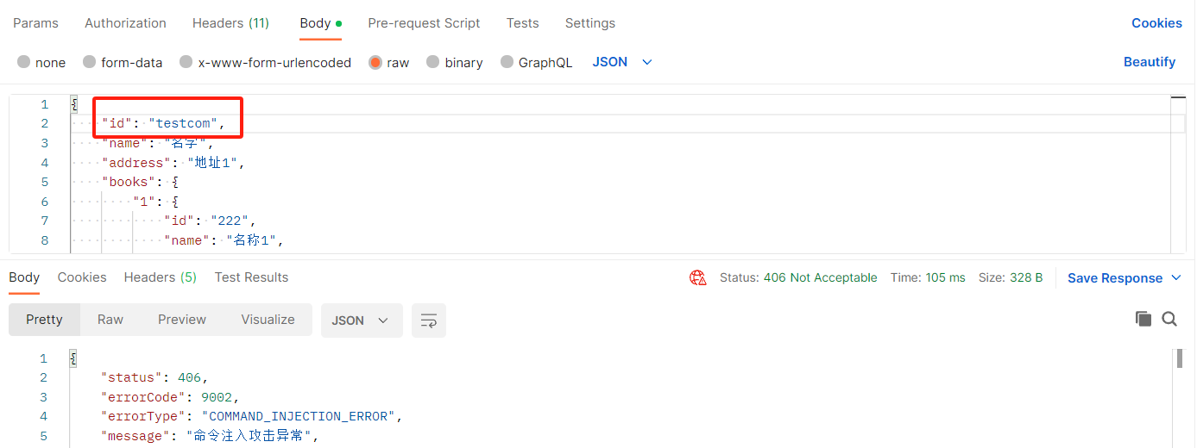Open the request body JSON format dropdown
1197x448 pixels.
click(622, 62)
